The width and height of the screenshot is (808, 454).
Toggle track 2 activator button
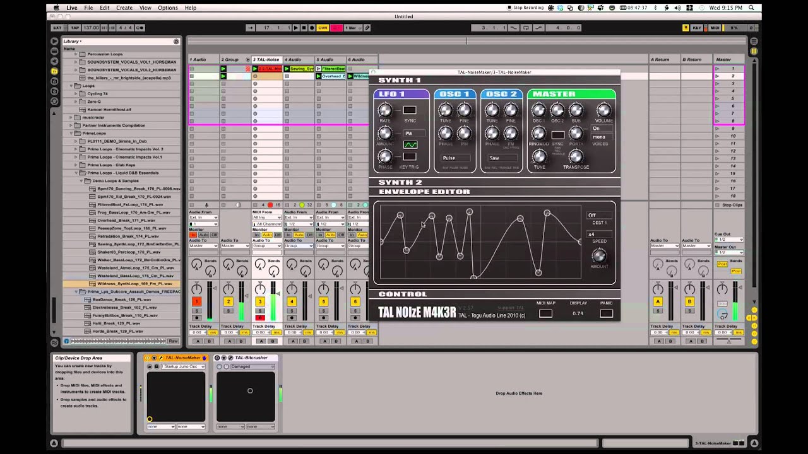[229, 302]
